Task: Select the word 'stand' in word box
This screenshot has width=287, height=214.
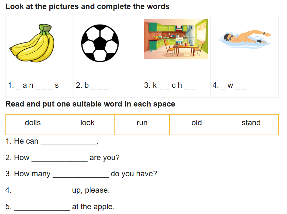Action: (x=251, y=123)
